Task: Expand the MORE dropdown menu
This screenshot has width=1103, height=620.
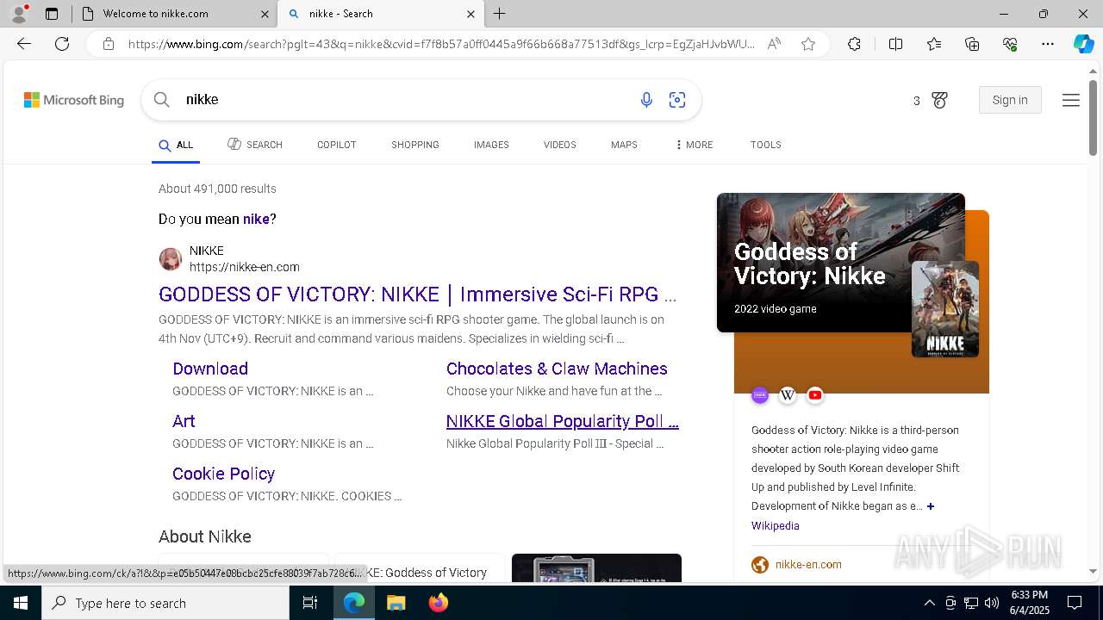Action: pyautogui.click(x=695, y=145)
